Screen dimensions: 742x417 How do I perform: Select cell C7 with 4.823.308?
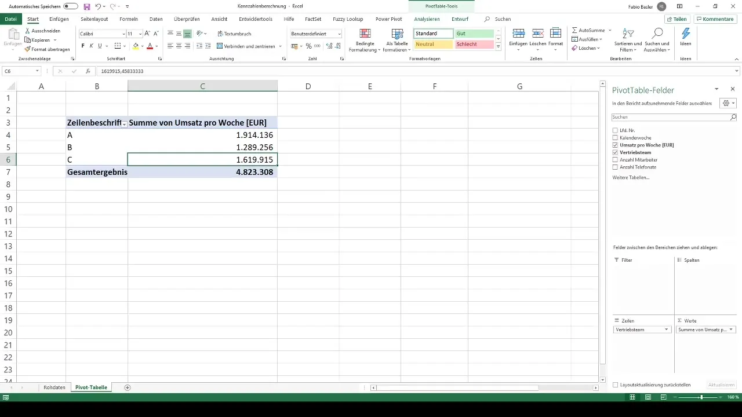coord(202,172)
